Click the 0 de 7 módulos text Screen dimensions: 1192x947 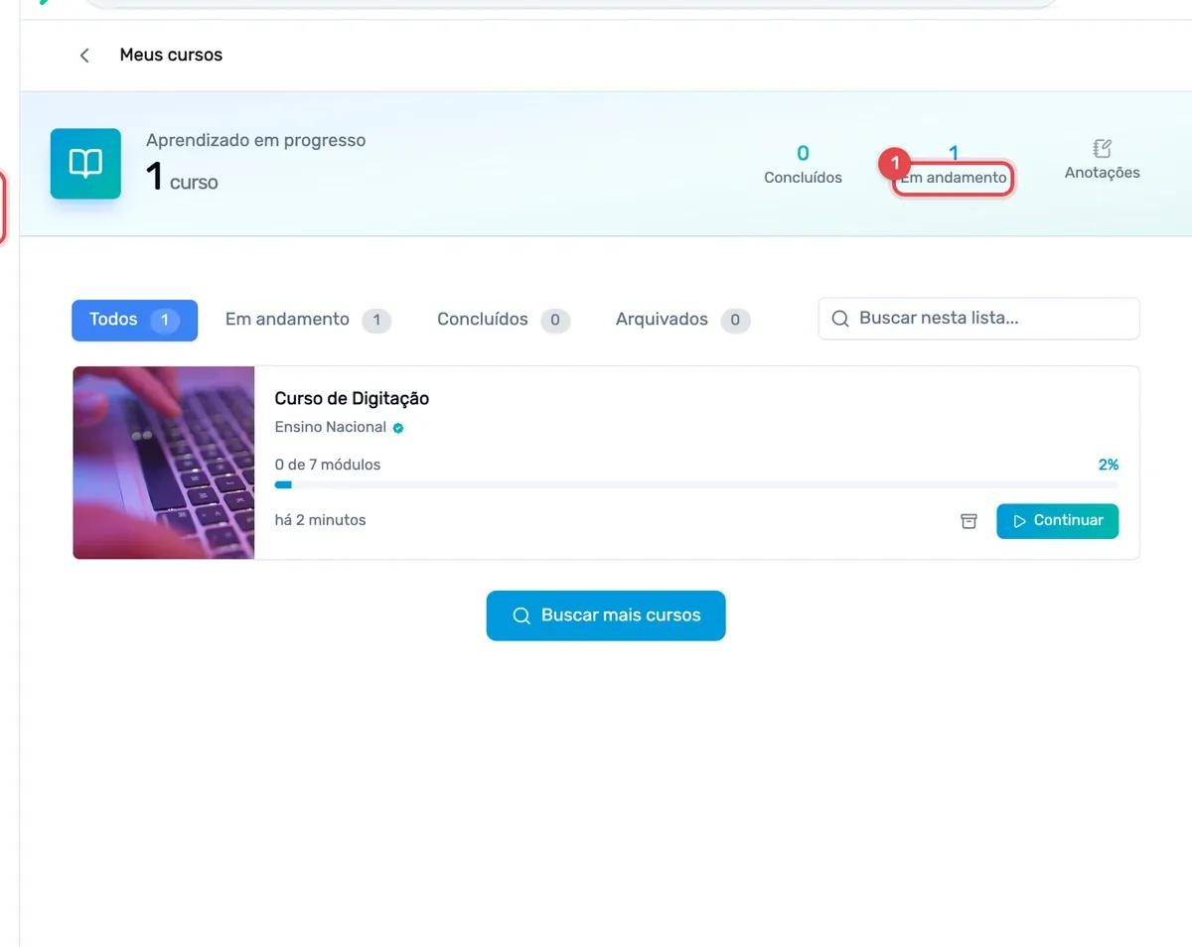[328, 465]
